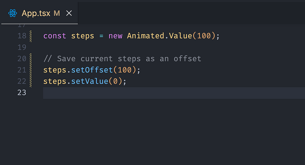305x165 pixels.
Task: Click Animated in the line 18 code
Action: point(146,36)
